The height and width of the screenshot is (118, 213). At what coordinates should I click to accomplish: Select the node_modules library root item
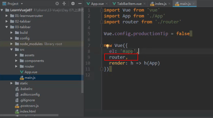pyautogui.click(x=41, y=44)
